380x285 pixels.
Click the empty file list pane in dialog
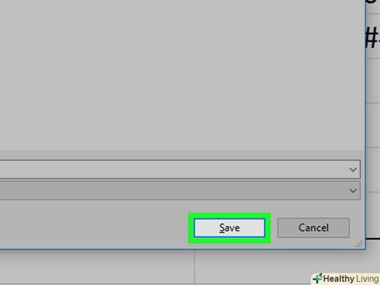point(182,75)
